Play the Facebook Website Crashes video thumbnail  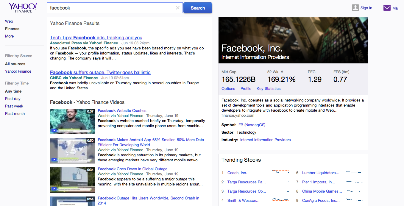pyautogui.click(x=72, y=121)
